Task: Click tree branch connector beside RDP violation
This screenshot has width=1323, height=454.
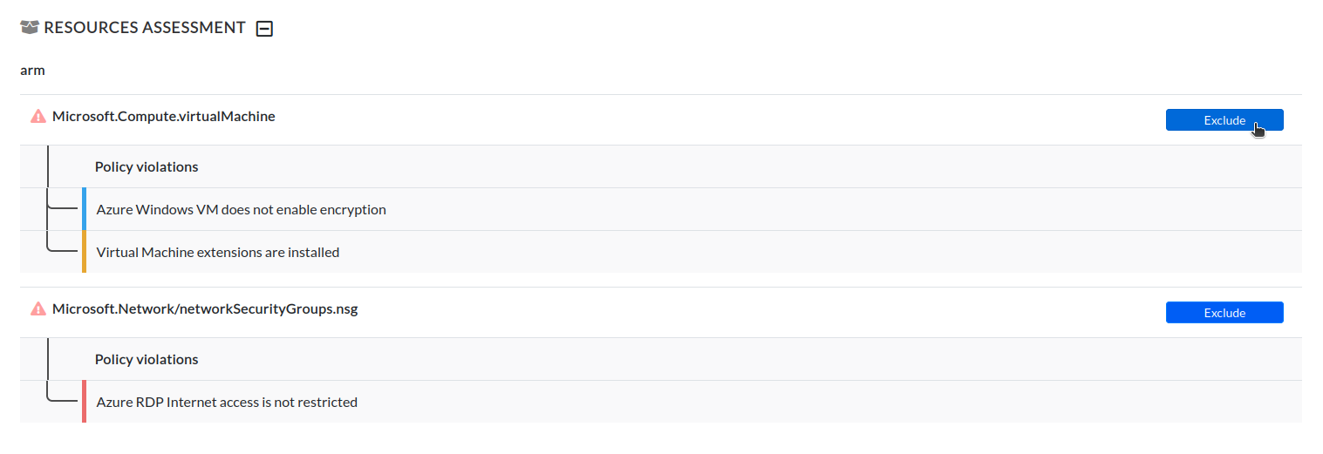Action: coord(61,401)
